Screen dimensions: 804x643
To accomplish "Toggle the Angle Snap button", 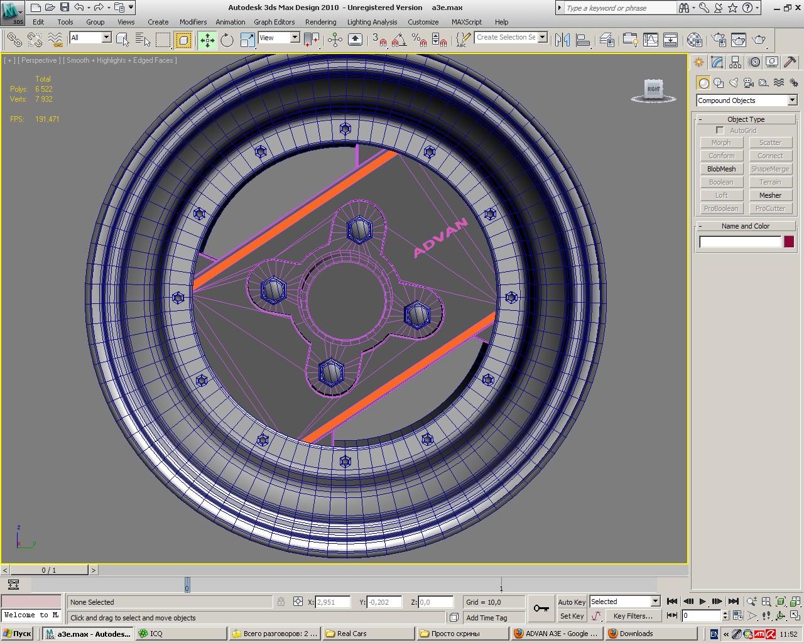I will coord(399,40).
